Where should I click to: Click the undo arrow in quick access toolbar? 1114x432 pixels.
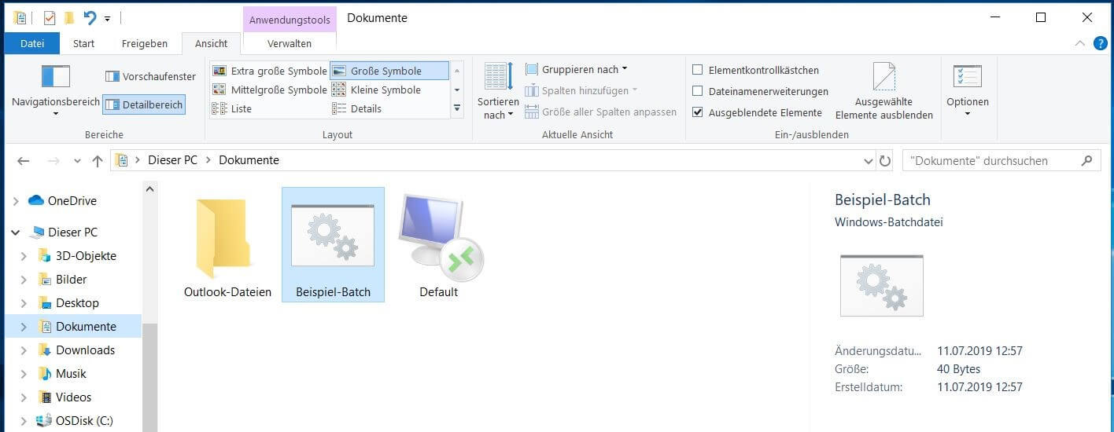pos(90,17)
